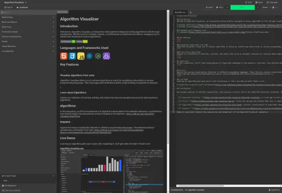
Task: Start the visualization with Play
Action: [219, 8]
